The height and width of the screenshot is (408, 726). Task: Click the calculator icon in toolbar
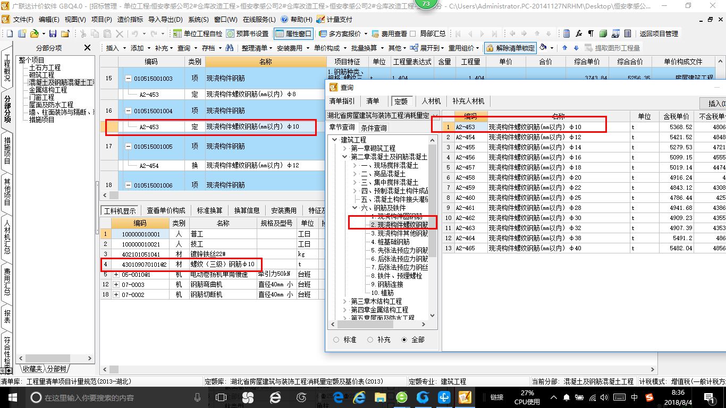[567, 33]
